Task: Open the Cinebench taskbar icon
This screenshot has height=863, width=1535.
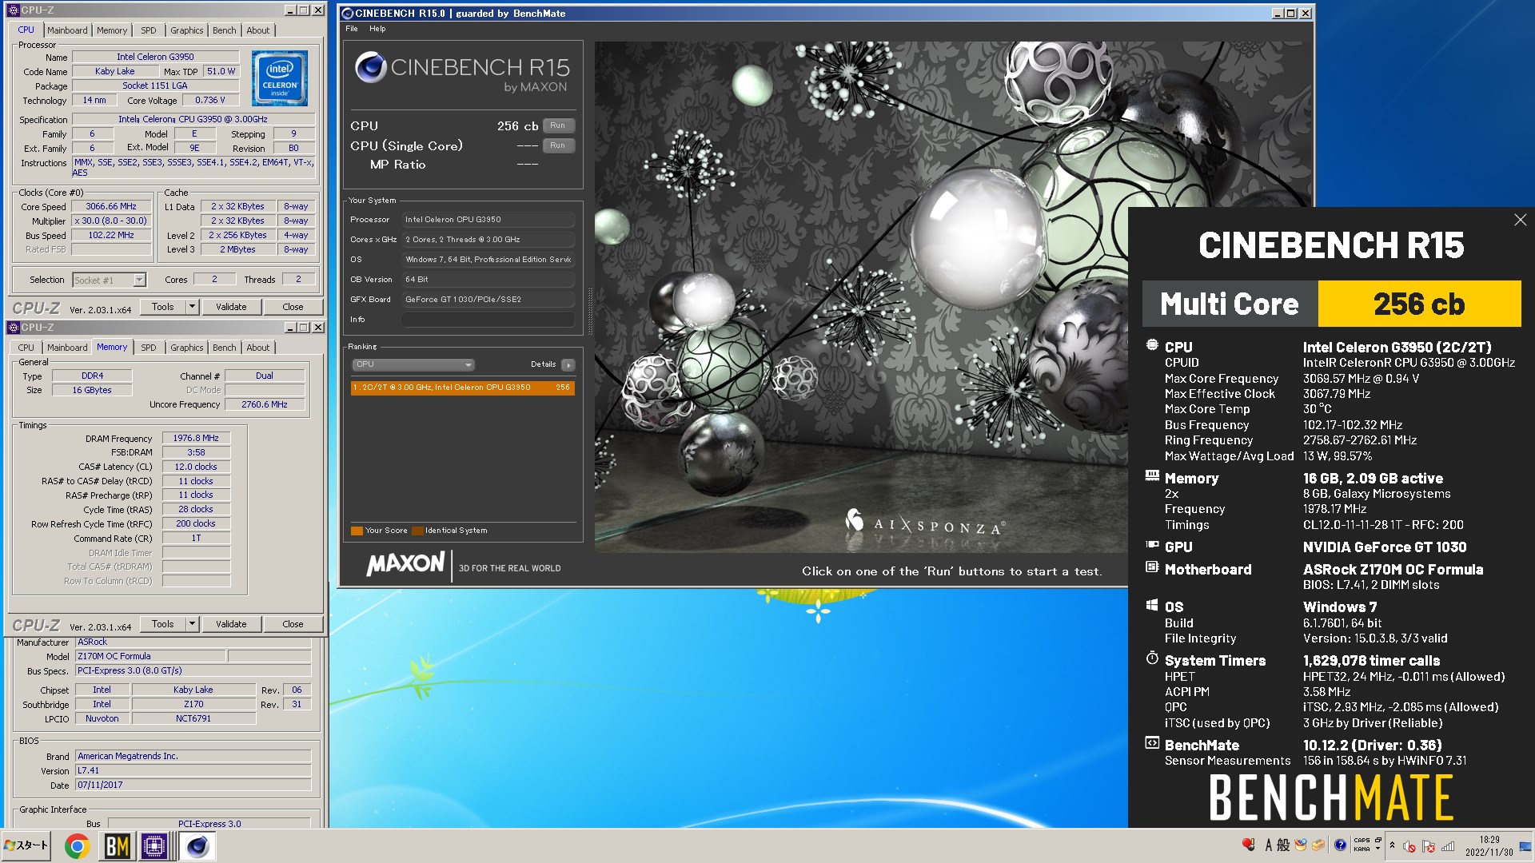Action: [x=197, y=846]
